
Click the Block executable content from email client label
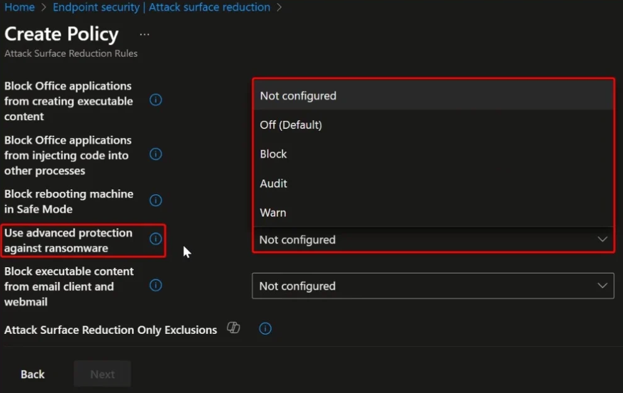(x=68, y=286)
